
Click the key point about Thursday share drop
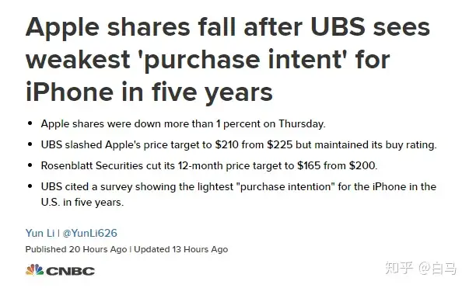(183, 124)
